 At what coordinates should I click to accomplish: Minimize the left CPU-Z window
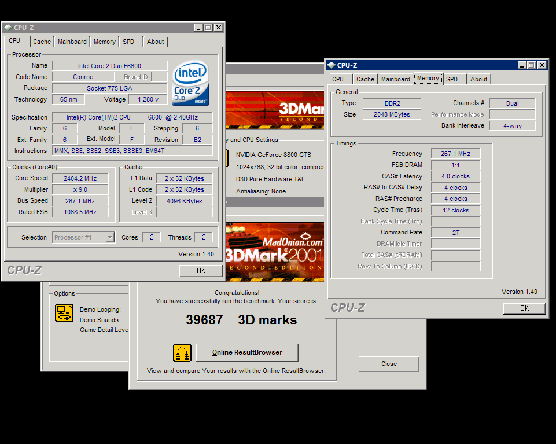(198, 27)
